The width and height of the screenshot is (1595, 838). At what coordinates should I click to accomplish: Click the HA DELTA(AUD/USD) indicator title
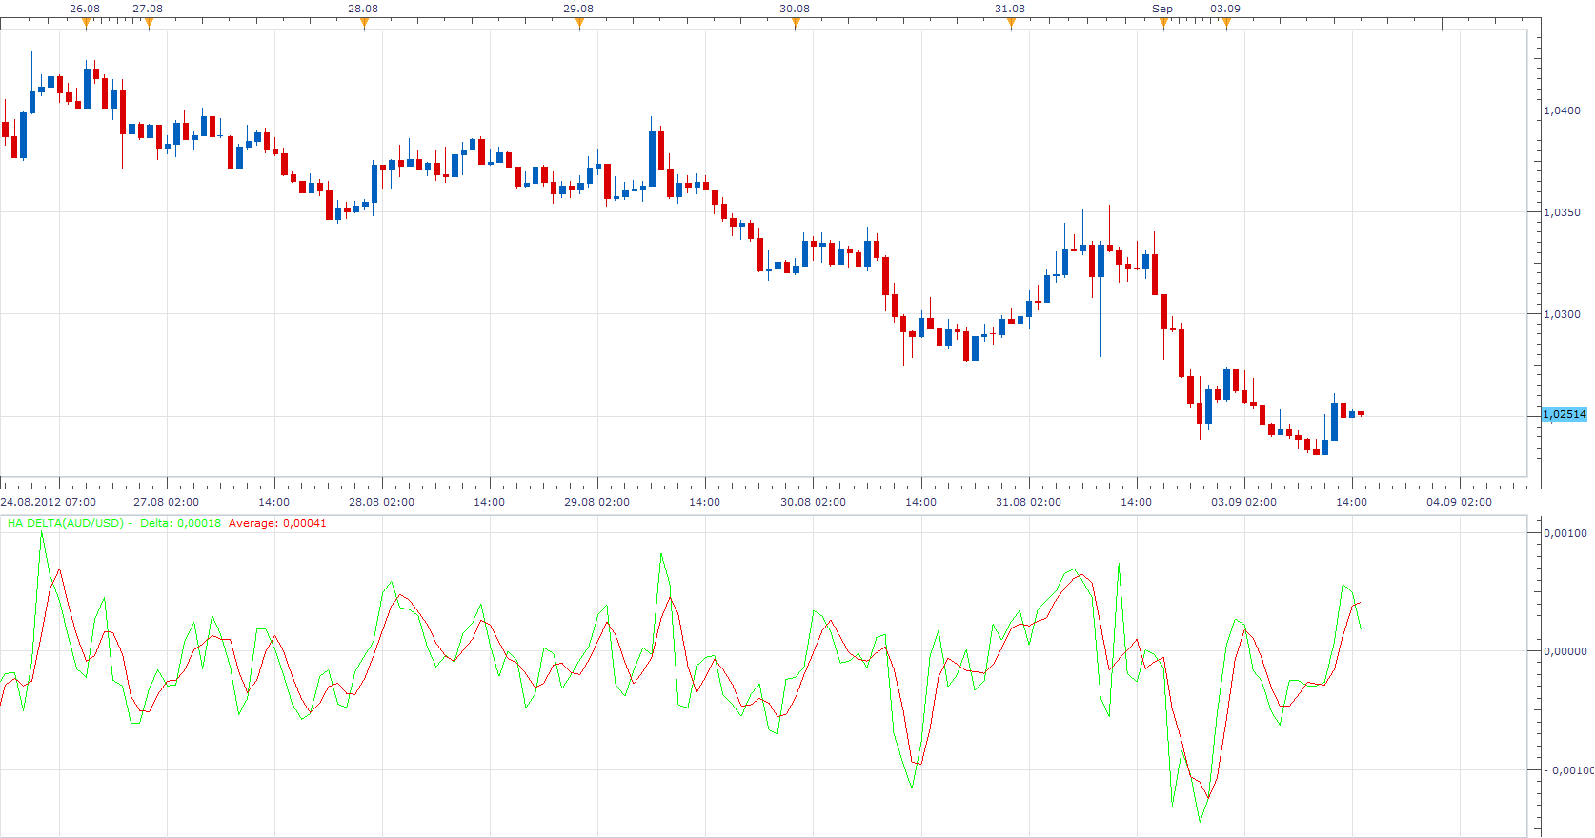tap(66, 523)
